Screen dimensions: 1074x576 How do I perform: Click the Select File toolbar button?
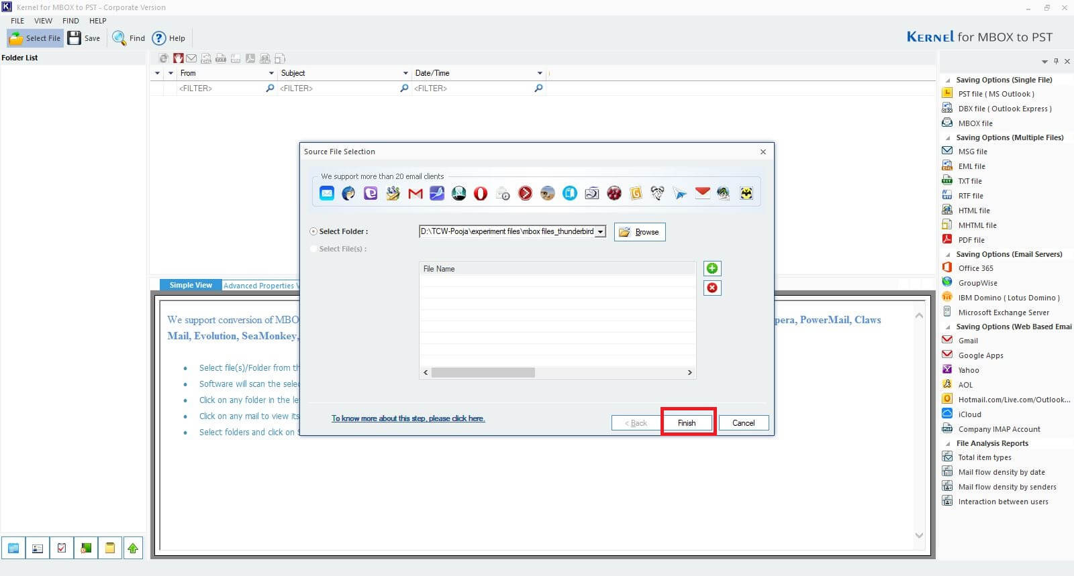point(35,38)
